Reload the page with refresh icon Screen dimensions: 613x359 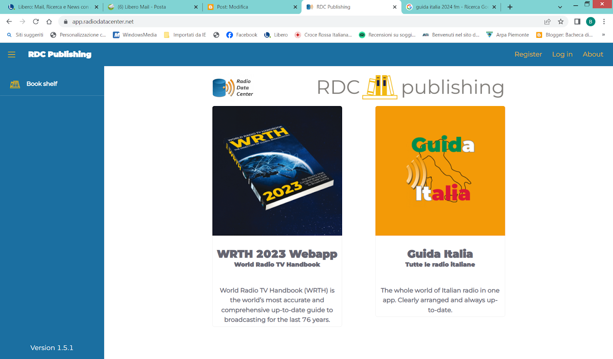(x=36, y=21)
